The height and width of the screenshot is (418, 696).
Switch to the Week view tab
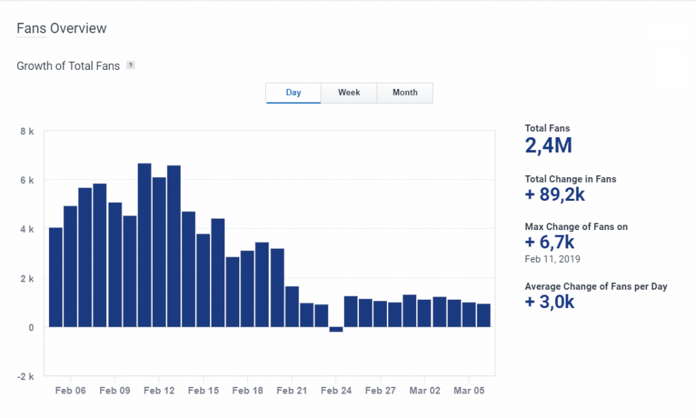(x=349, y=93)
